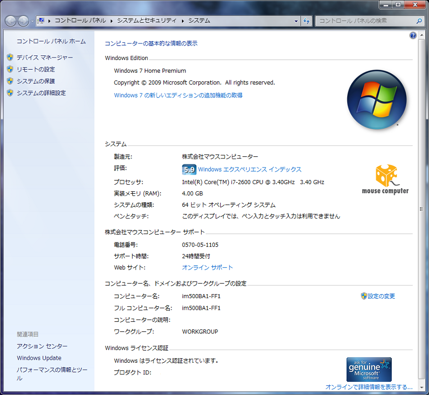Click Windows 7 Home Premium edition text
Screen dimensions: 429x395
point(150,71)
